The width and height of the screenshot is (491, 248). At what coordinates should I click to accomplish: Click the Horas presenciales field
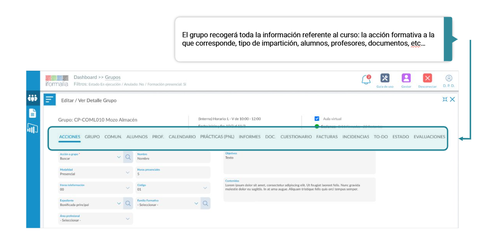[173, 173]
